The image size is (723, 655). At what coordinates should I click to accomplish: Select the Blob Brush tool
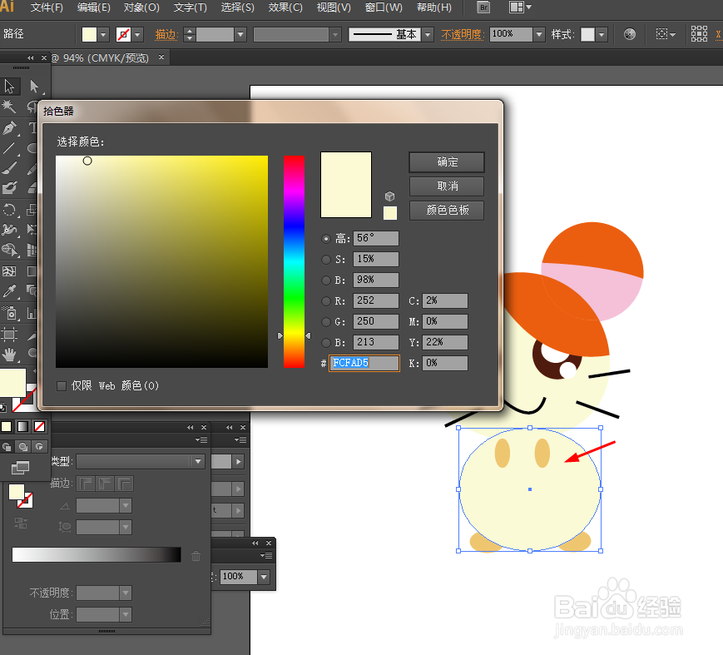tap(9, 188)
